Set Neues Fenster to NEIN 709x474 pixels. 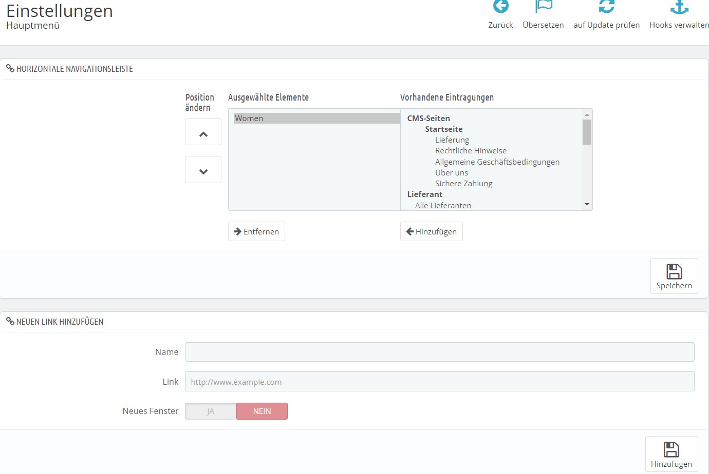tap(262, 411)
